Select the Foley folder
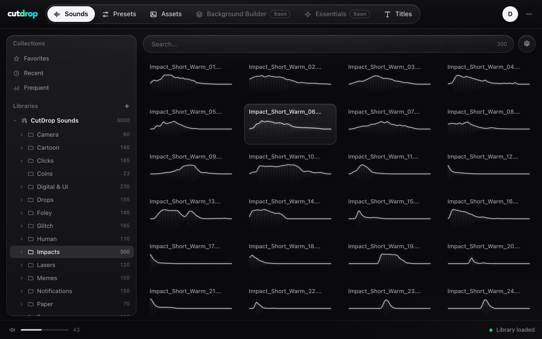The width and height of the screenshot is (542, 339). click(x=72, y=213)
